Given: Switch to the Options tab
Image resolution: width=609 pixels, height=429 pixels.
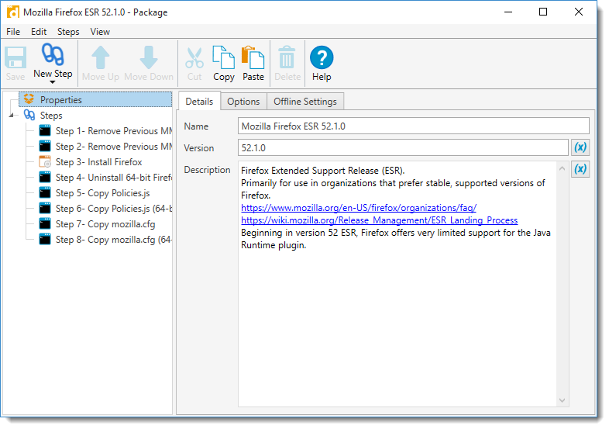Looking at the screenshot, I should click(x=243, y=102).
